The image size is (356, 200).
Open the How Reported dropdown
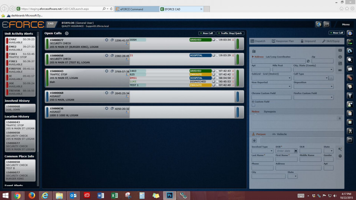[x=289, y=87]
